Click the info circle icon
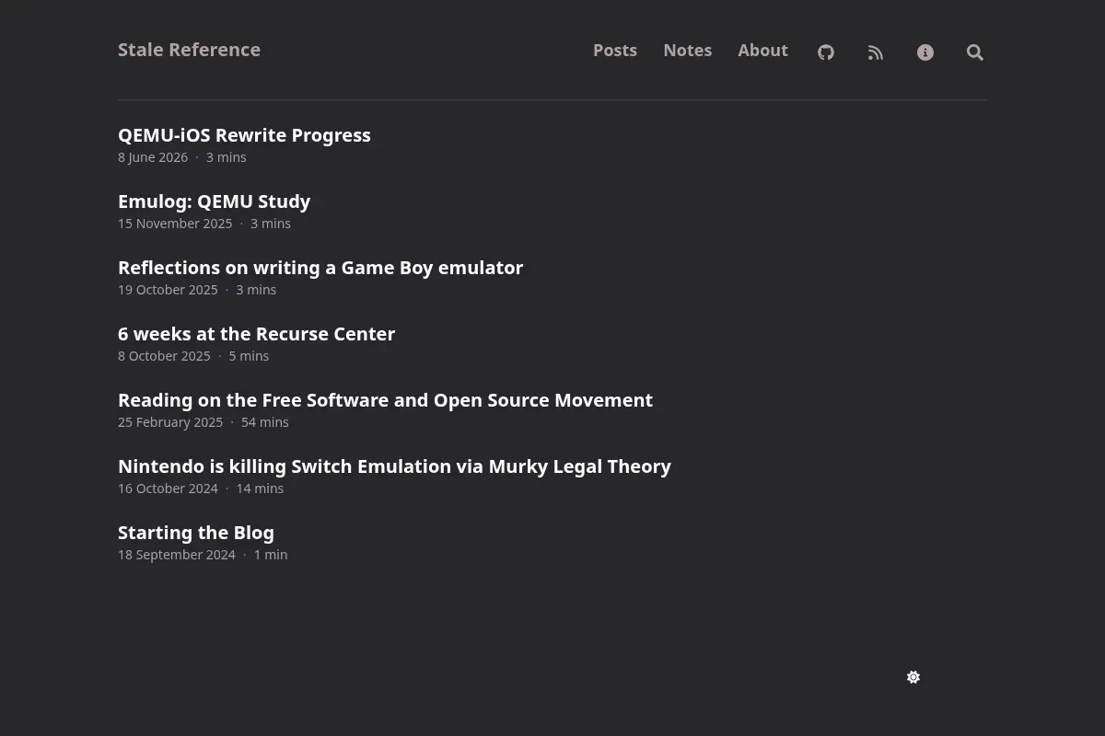 [925, 52]
